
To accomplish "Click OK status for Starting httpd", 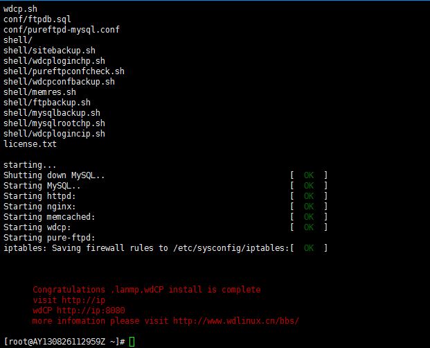I will [x=309, y=196].
